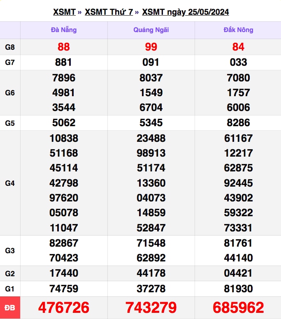Select G2 number 17440
The image size is (281, 319).
[64, 273]
